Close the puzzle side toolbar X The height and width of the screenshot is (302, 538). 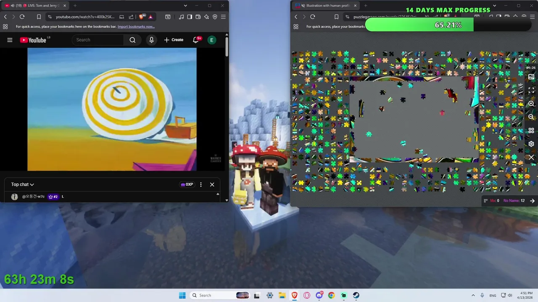[x=531, y=157]
